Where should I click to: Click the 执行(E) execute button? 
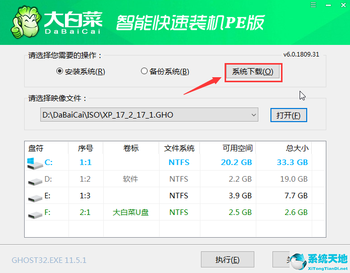[x=228, y=259]
